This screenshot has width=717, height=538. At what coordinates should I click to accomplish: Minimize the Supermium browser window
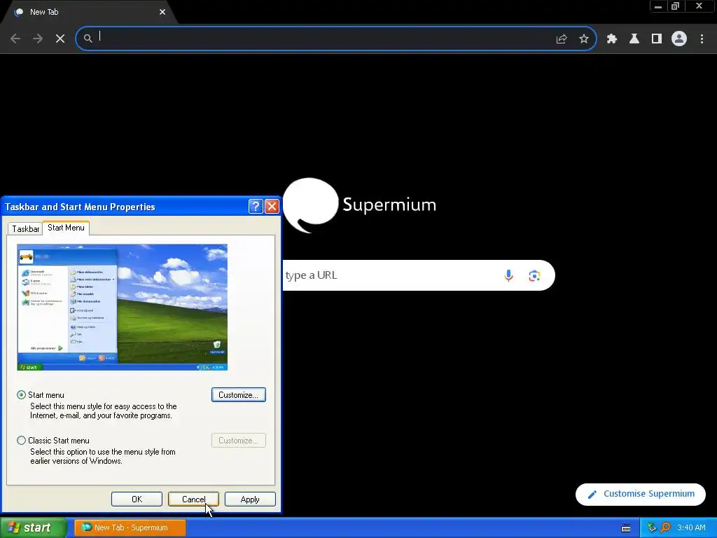click(x=658, y=6)
